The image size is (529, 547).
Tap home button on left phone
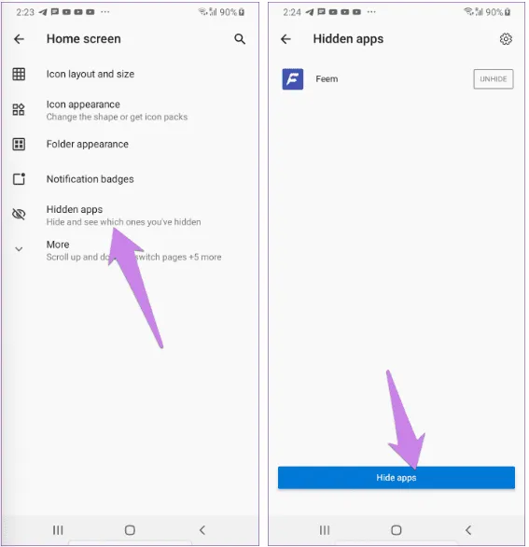coord(130,530)
